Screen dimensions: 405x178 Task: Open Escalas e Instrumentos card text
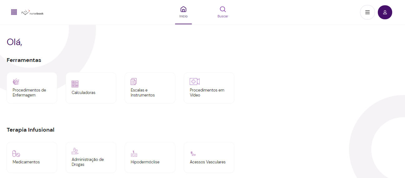(x=143, y=93)
